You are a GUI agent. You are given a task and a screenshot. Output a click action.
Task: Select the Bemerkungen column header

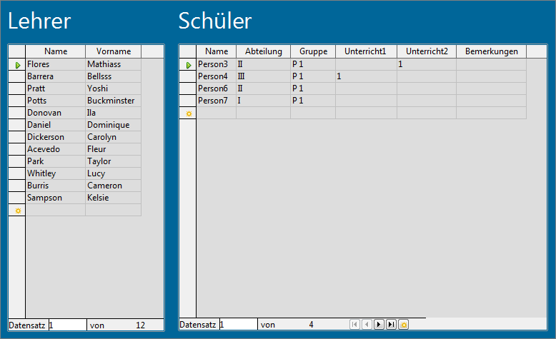pos(491,51)
